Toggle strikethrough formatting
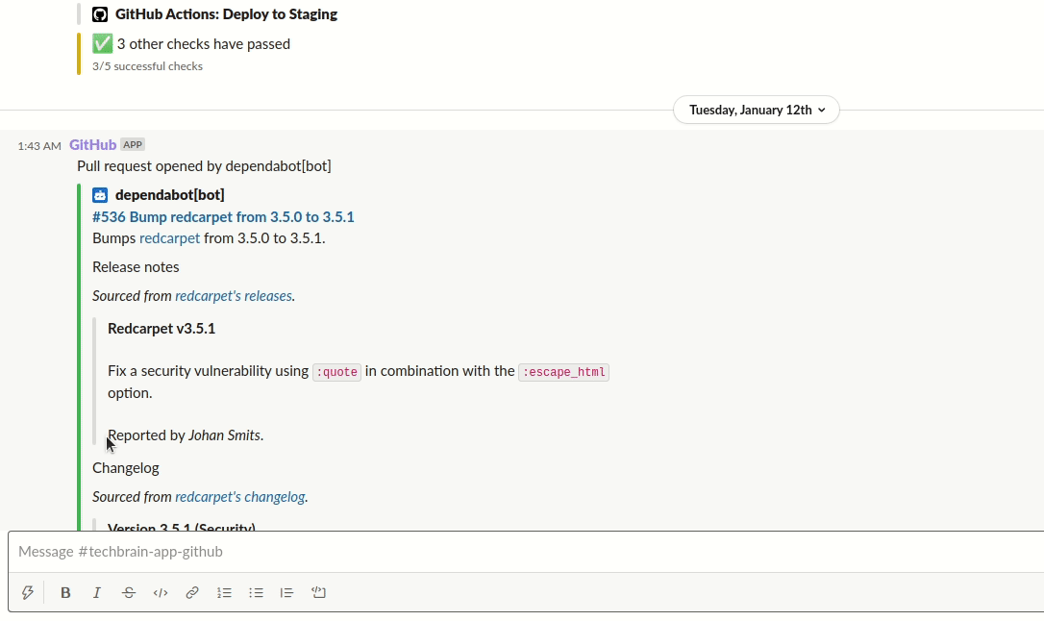The height and width of the screenshot is (621, 1044). [x=129, y=593]
